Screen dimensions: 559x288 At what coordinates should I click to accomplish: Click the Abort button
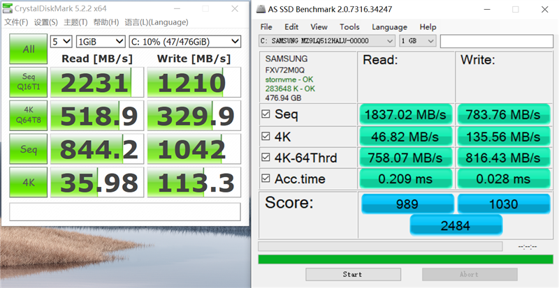click(x=468, y=274)
